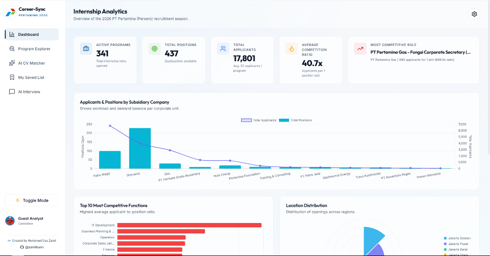490x256 pixels.
Task: Click the Active Programs briefcase icon
Action: point(86,49)
